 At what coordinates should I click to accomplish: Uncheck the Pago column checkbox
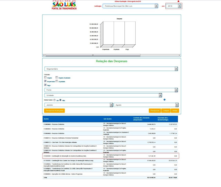point(45,85)
